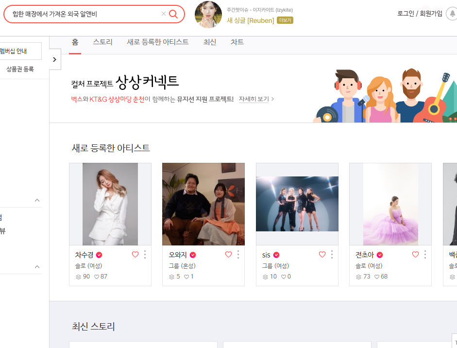Viewport: 457px width, 348px height.
Task: Click the 자세히 보기 link
Action: (253, 99)
